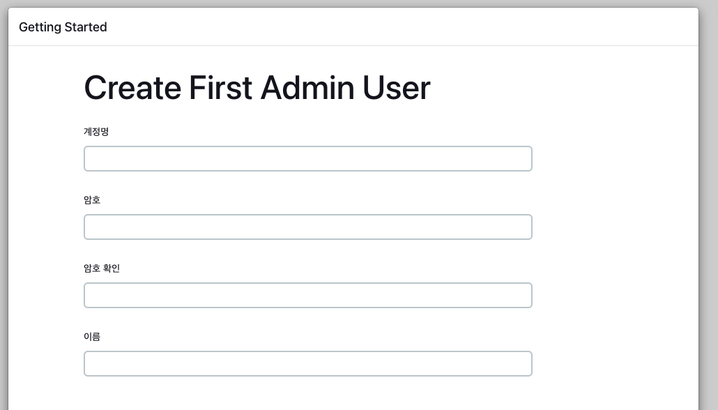Viewport: 718px width, 410px height.
Task: Click the word Started in the header
Action: [85, 27]
